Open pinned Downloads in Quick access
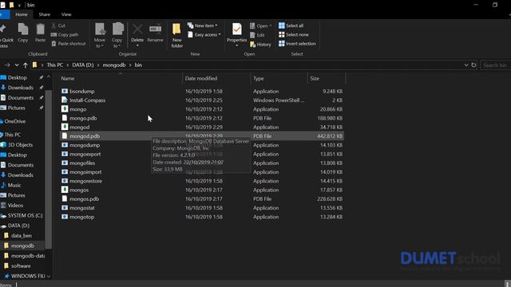 pyautogui.click(x=20, y=88)
